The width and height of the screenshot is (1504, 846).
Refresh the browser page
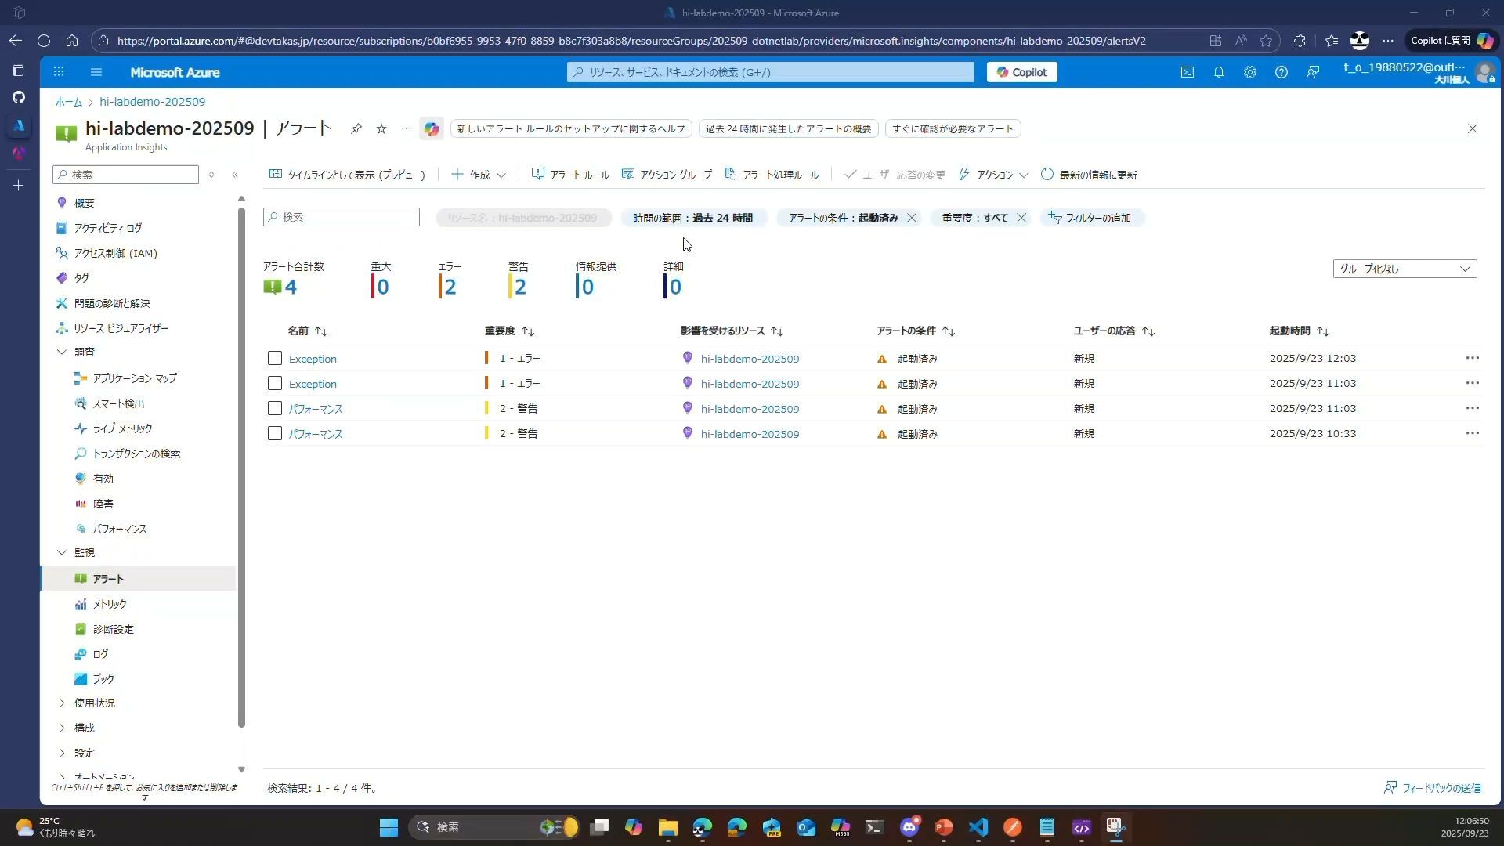point(44,41)
